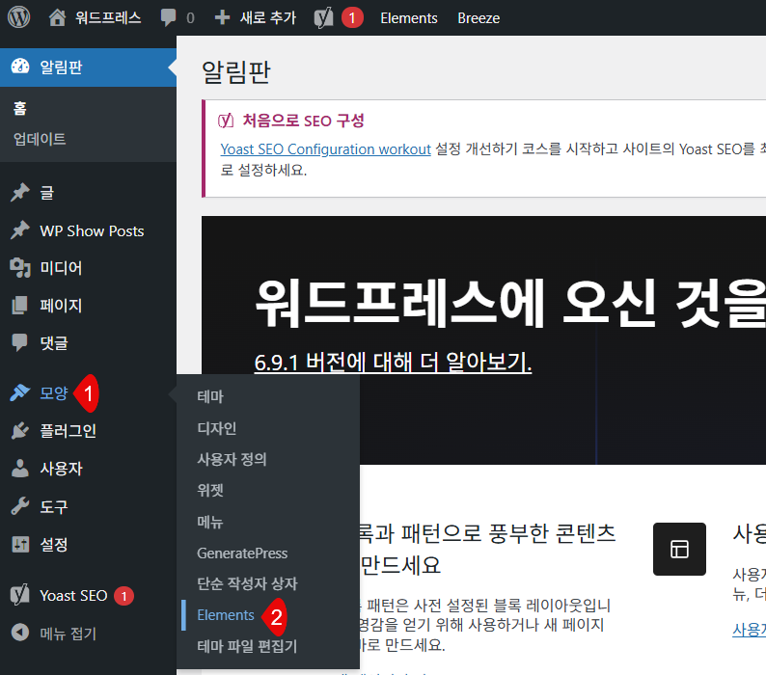Click the 사용자 users icon

coord(20,469)
